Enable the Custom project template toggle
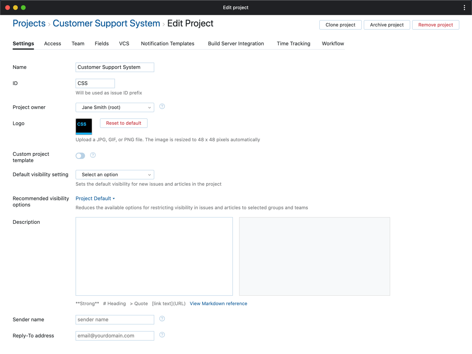Screen dimensions: 472x354 [x=80, y=156]
